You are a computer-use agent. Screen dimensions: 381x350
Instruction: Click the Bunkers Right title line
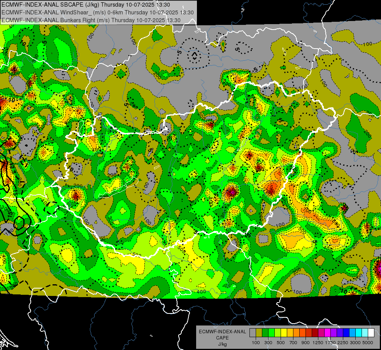point(91,20)
